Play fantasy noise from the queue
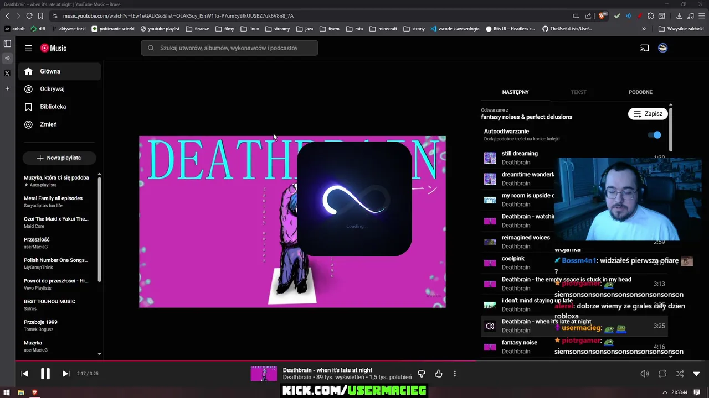709x398 pixels. (520, 343)
